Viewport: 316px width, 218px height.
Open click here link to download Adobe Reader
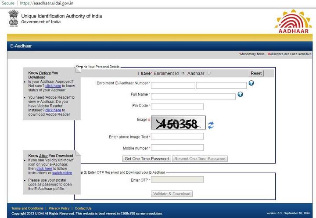coord(53,110)
